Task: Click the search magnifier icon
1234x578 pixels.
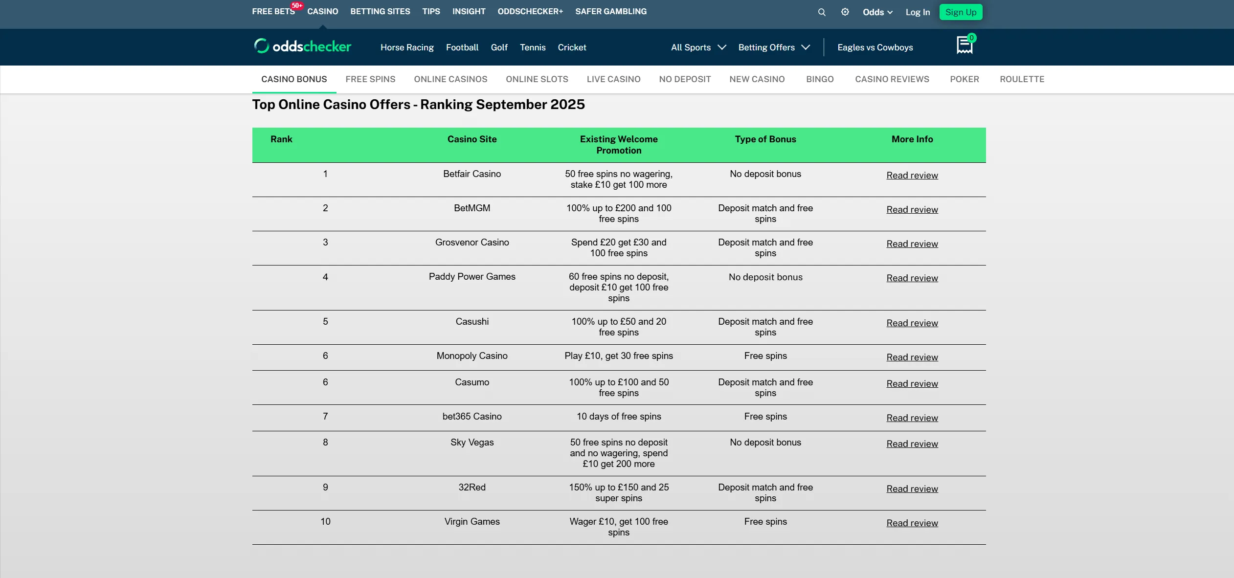Action: 822,12
